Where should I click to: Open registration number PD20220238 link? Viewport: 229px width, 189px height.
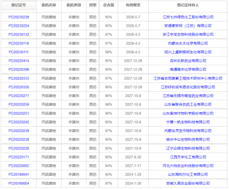click(19, 139)
